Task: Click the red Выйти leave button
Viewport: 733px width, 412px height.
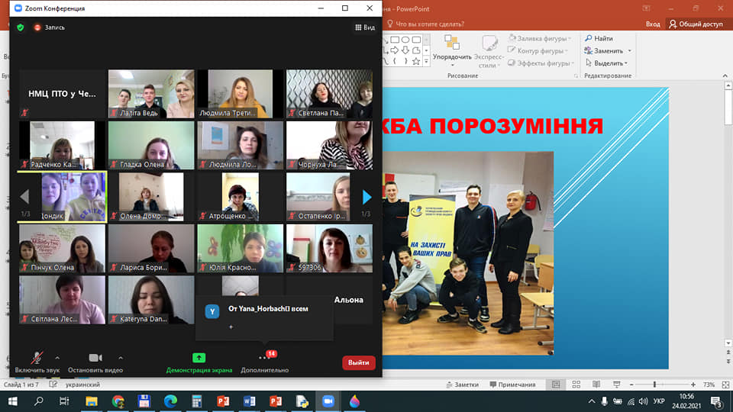Action: 359,362
